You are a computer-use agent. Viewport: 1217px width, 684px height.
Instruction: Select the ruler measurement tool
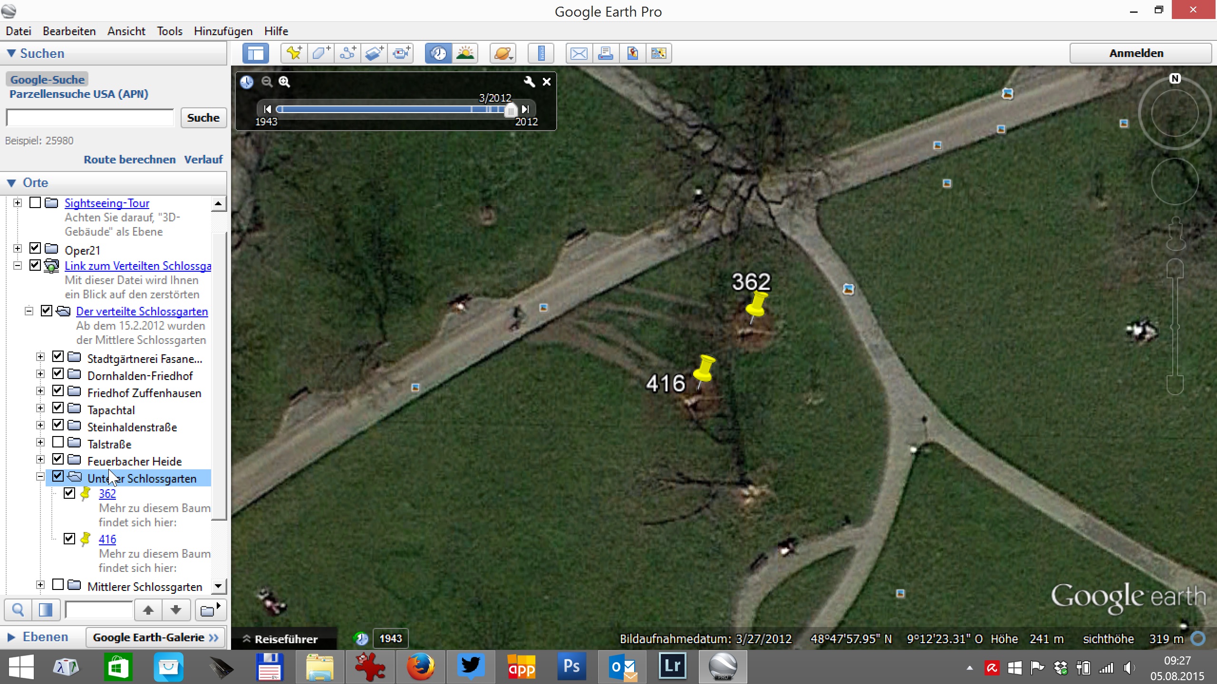point(541,53)
